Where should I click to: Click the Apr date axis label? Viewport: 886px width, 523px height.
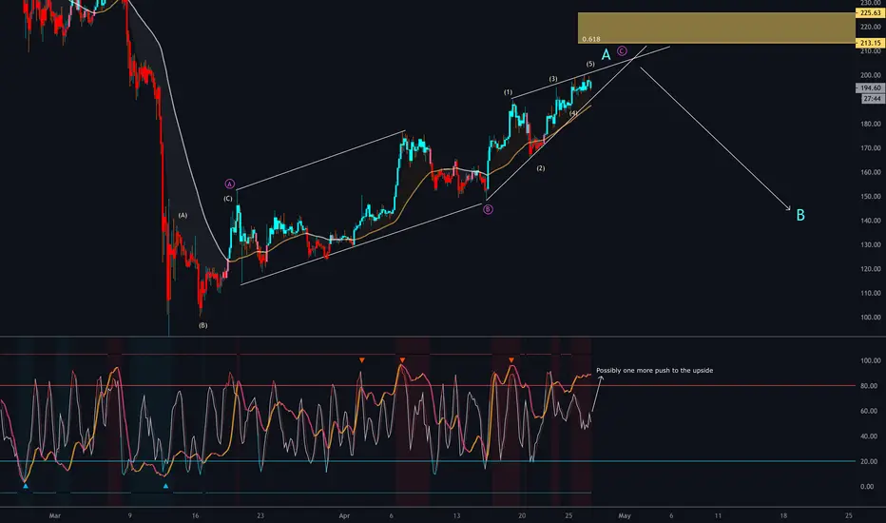344,515
